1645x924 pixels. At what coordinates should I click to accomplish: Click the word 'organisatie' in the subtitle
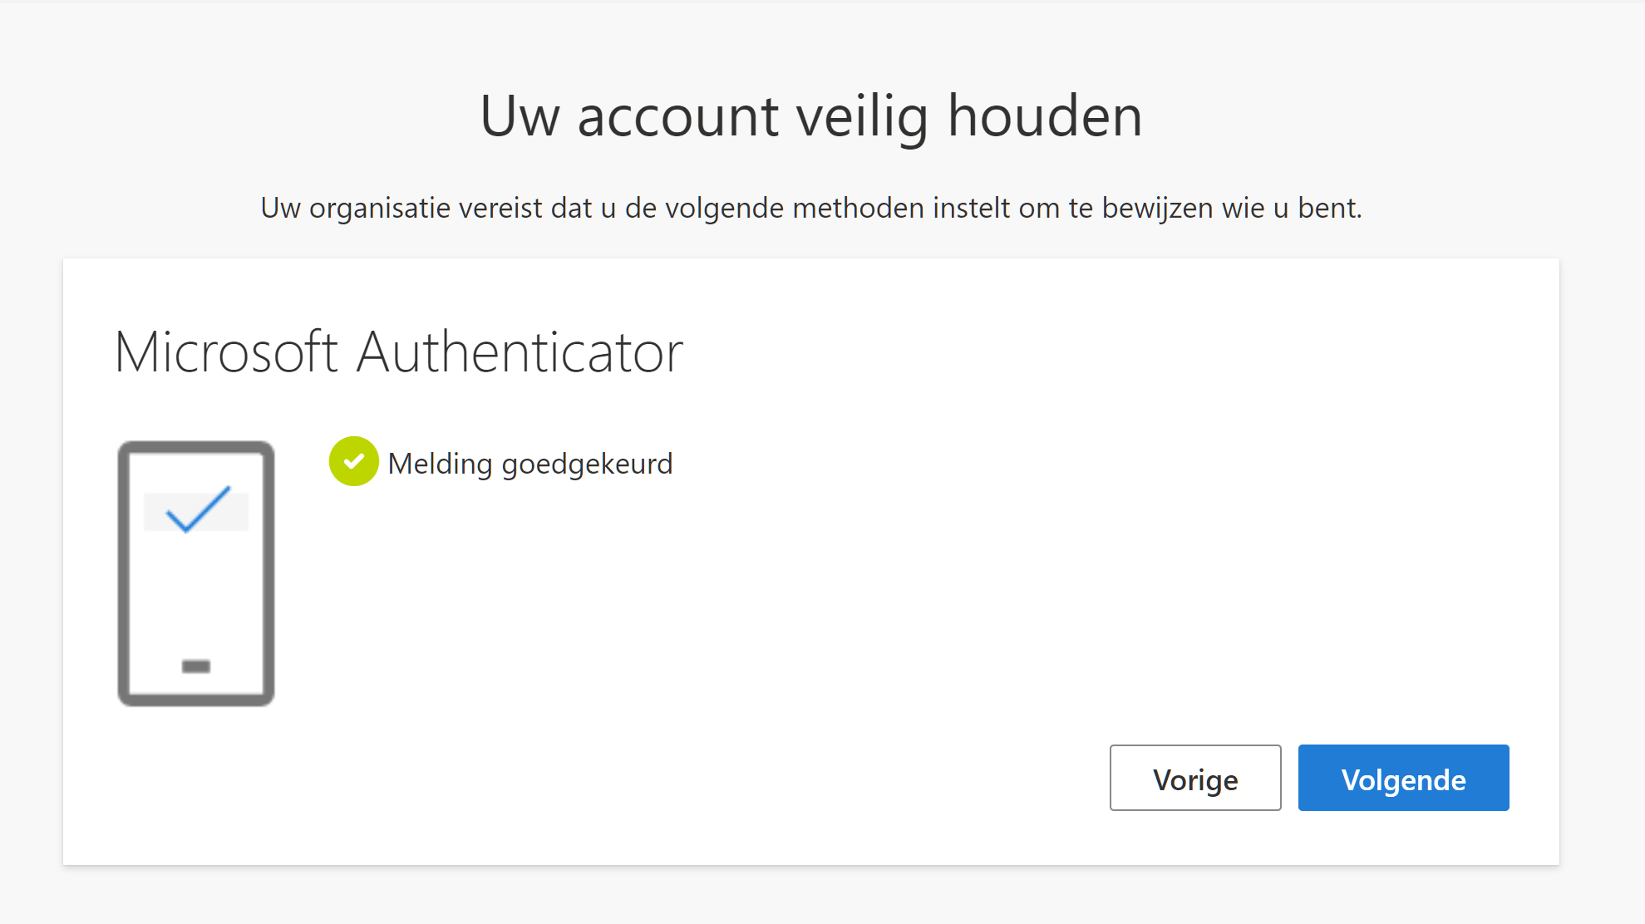380,209
